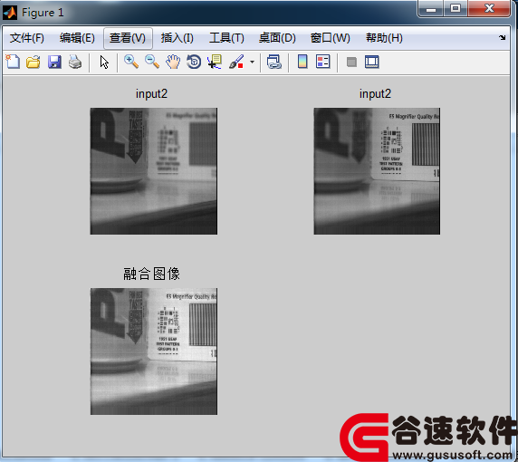Image resolution: width=518 pixels, height=462 pixels.
Task: Select the Pan hand tool
Action: [x=173, y=62]
